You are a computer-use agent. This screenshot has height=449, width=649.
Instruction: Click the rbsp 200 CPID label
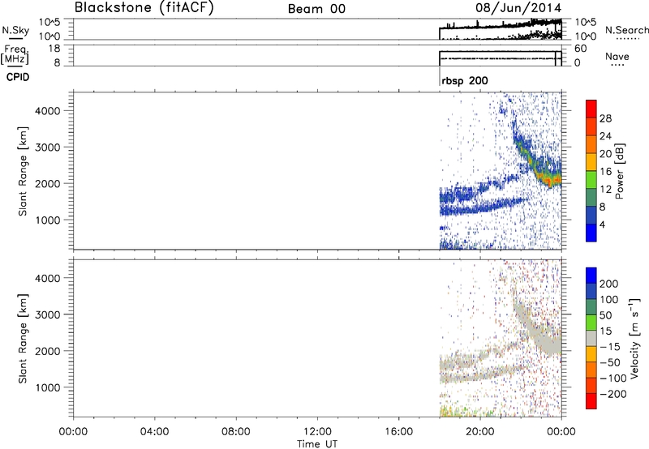464,80
